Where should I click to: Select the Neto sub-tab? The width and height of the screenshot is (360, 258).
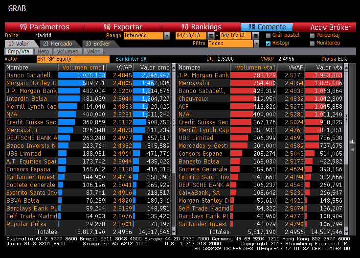point(44,51)
